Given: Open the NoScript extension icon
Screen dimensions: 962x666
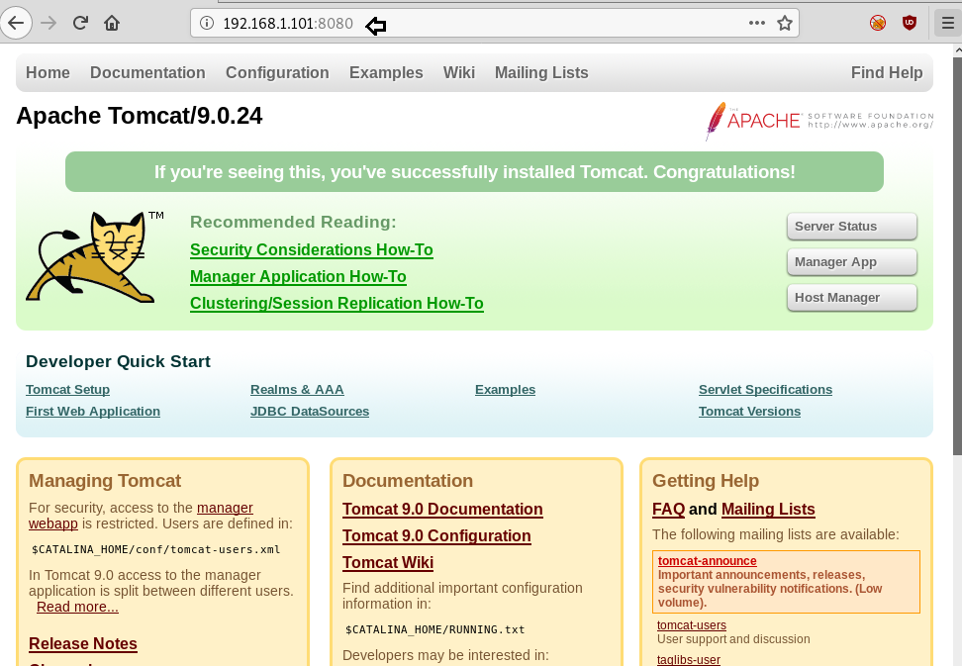Looking at the screenshot, I should coord(877,24).
